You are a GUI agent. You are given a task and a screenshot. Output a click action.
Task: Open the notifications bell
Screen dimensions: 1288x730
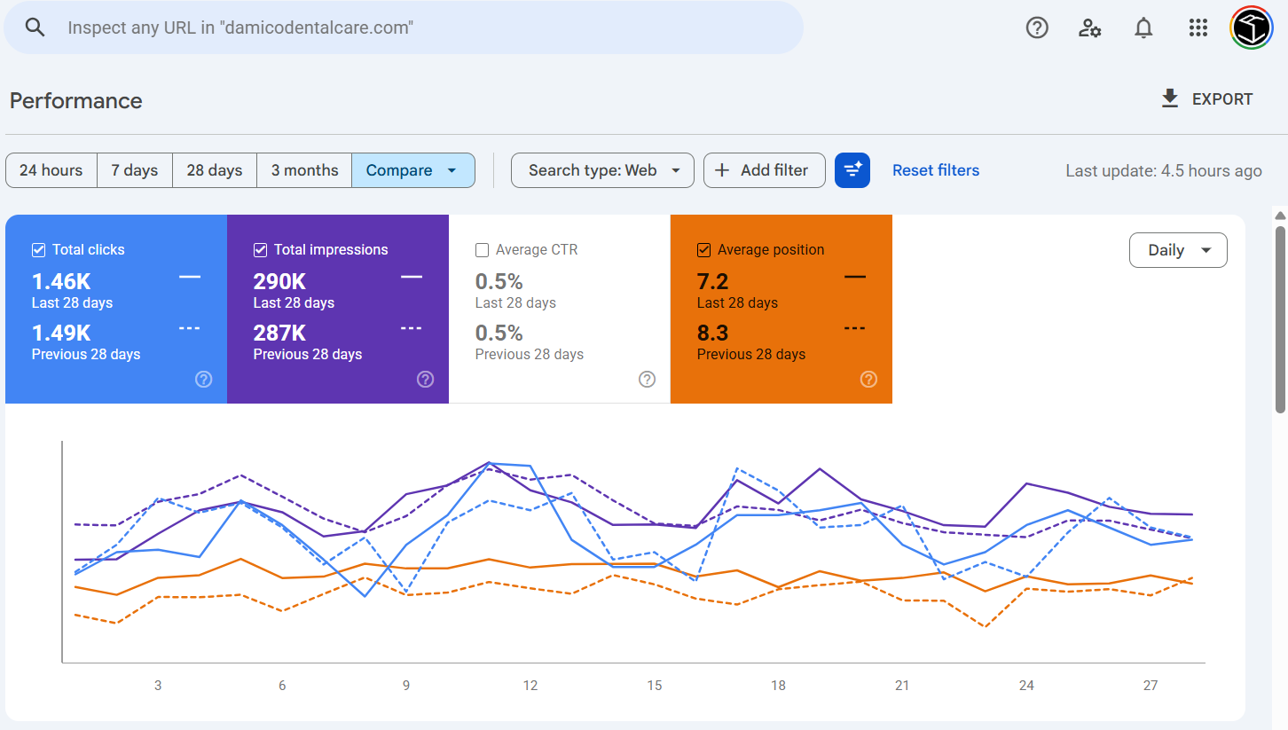(x=1144, y=27)
